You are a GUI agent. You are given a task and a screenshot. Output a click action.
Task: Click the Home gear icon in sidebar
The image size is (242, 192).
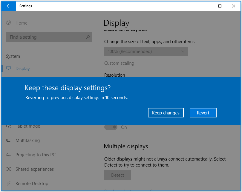(x=8, y=23)
